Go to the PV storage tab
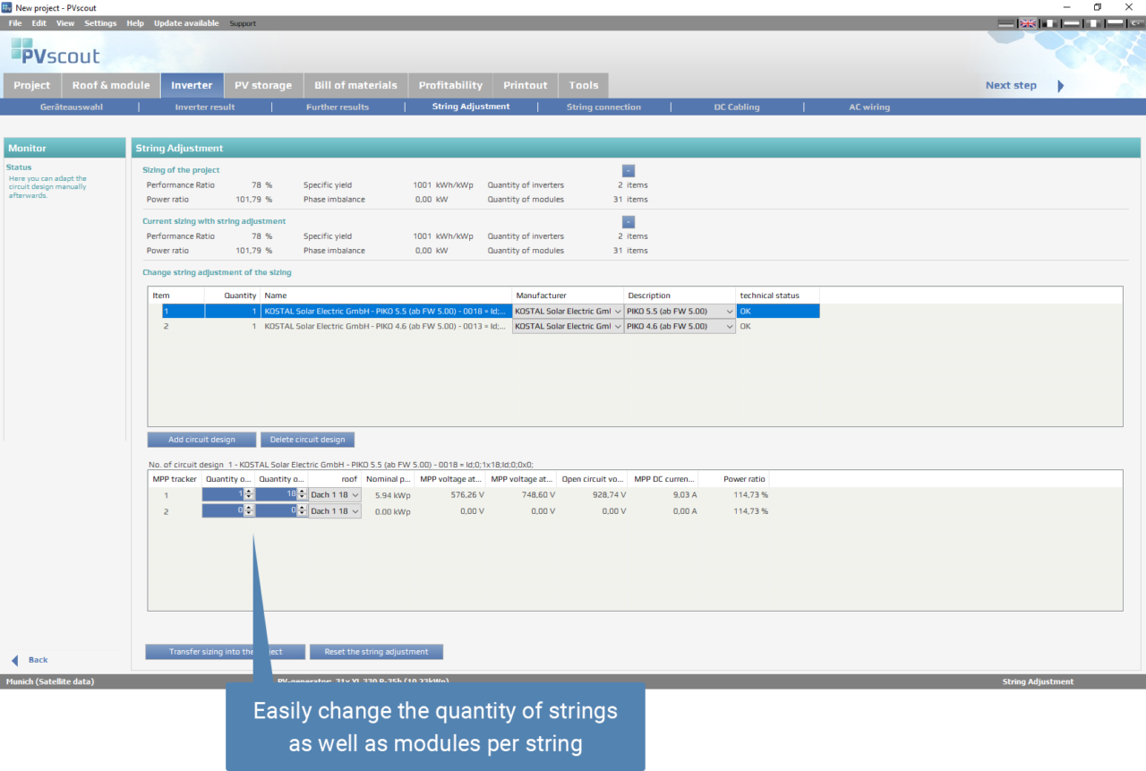1146x771 pixels. [x=263, y=85]
